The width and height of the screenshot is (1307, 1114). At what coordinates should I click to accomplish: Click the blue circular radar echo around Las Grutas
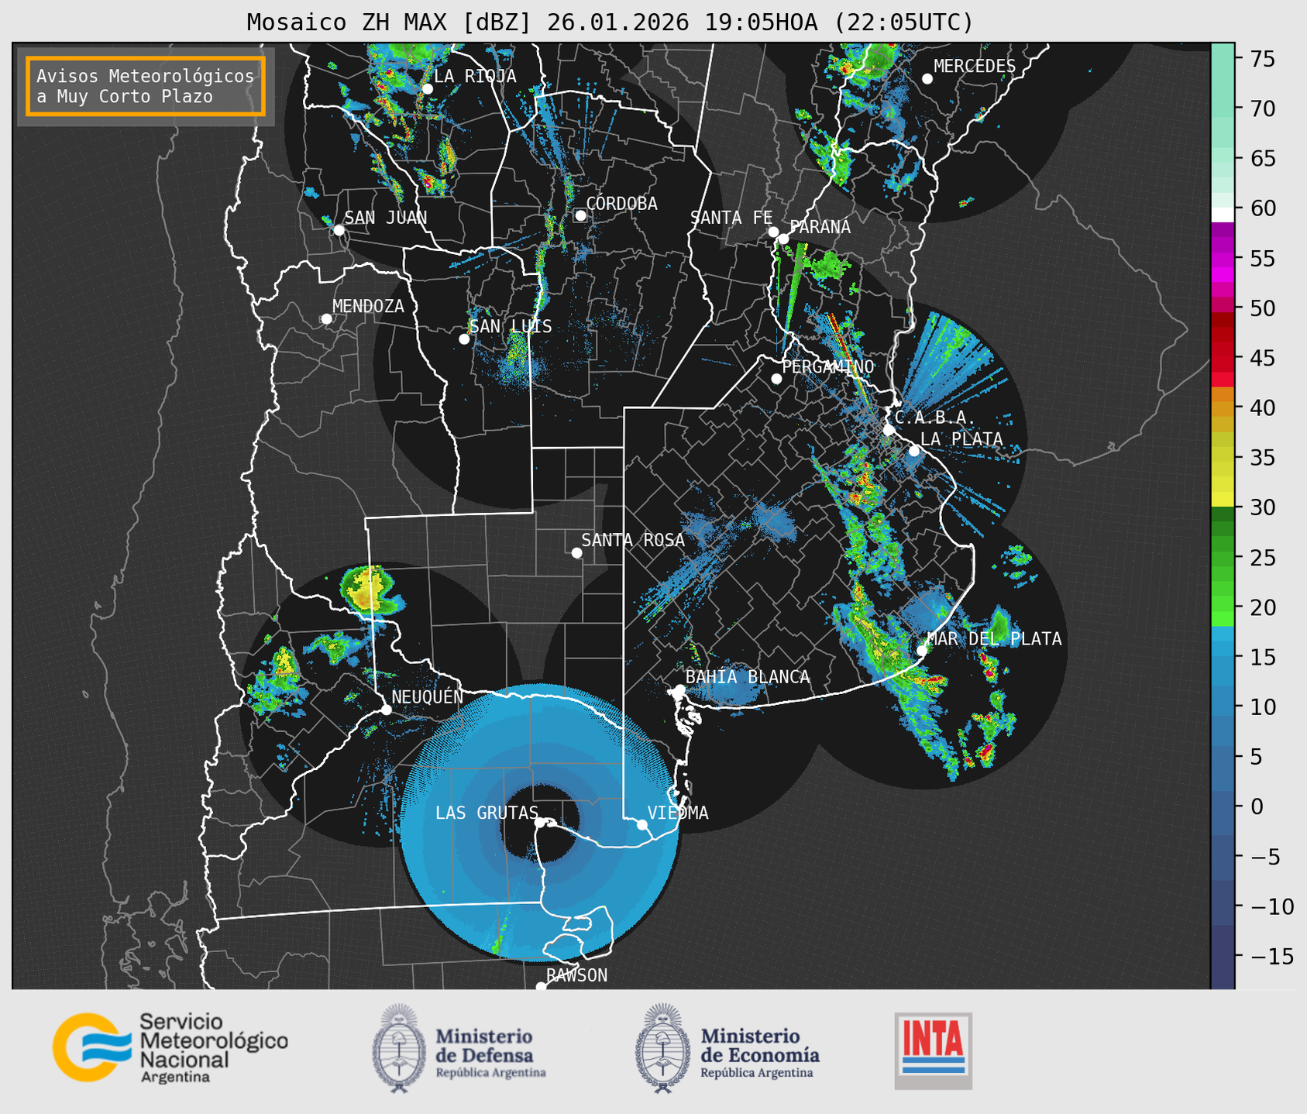pyautogui.click(x=540, y=823)
